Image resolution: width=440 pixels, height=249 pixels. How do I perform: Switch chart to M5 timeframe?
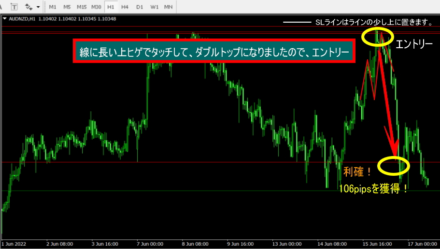coord(67,7)
